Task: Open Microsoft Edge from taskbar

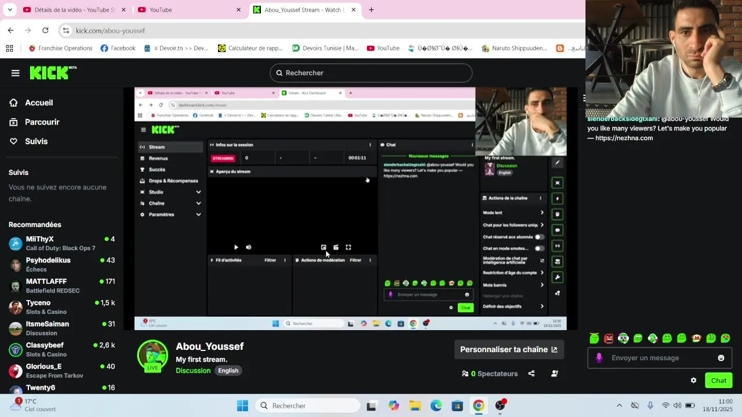Action: [x=436, y=405]
